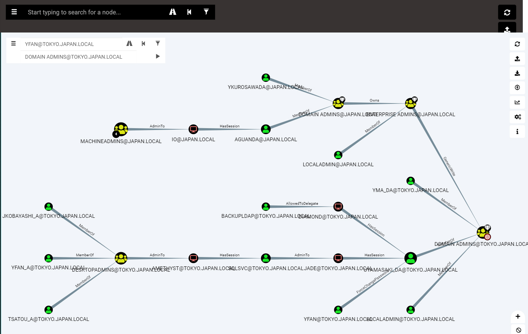Click the reset zoom circle button at bottom right
This screenshot has width=528, height=334.
tap(519, 330)
